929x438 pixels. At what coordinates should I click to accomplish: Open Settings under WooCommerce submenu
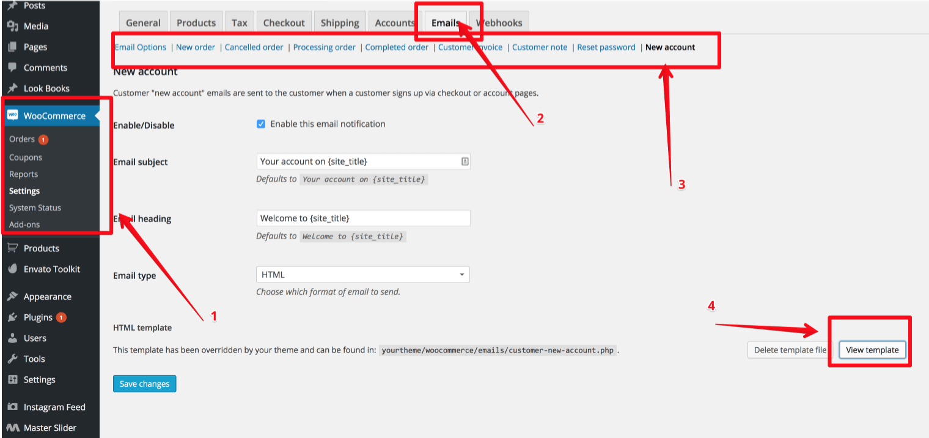click(24, 191)
